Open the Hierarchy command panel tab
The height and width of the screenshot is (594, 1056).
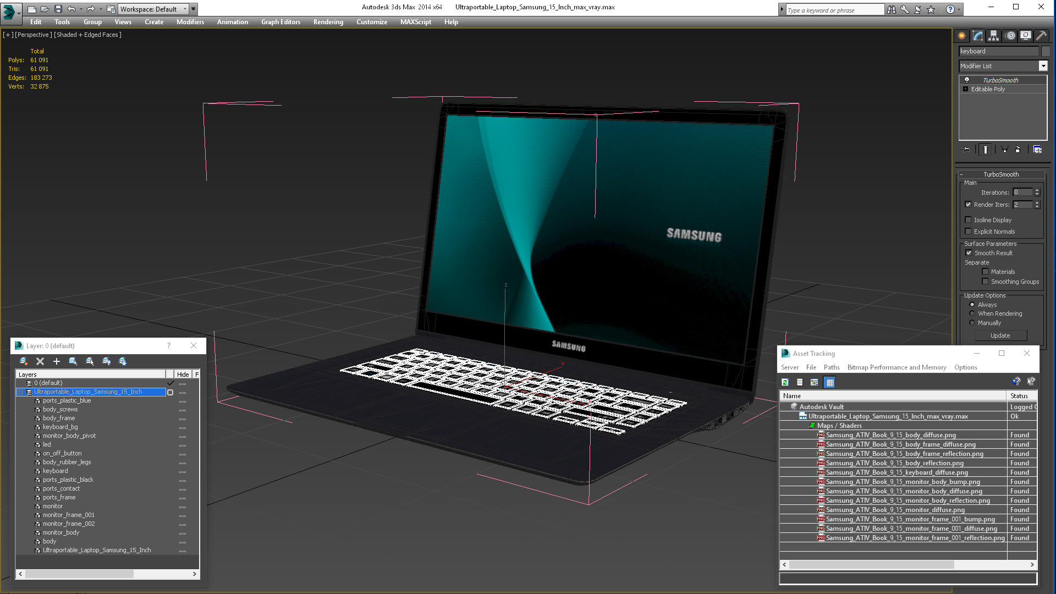pos(993,36)
